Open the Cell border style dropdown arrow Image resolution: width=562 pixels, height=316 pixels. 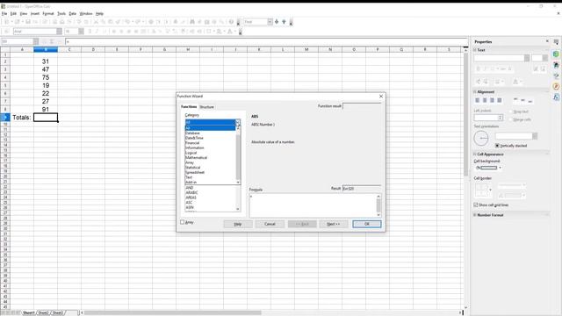(490, 190)
